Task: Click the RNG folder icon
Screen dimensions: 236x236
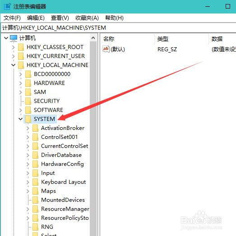Action: (x=36, y=227)
